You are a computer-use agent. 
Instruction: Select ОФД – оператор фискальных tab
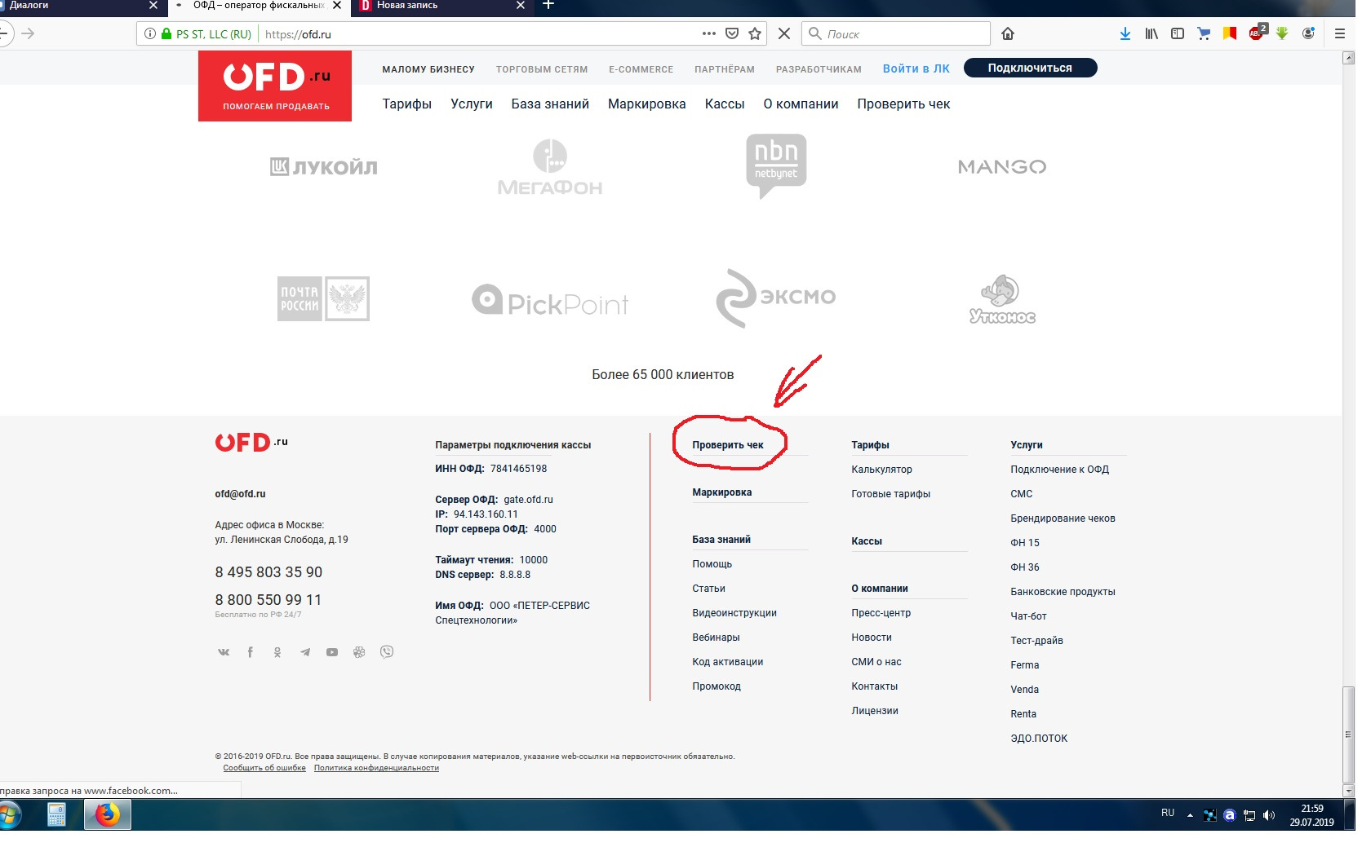tap(259, 6)
